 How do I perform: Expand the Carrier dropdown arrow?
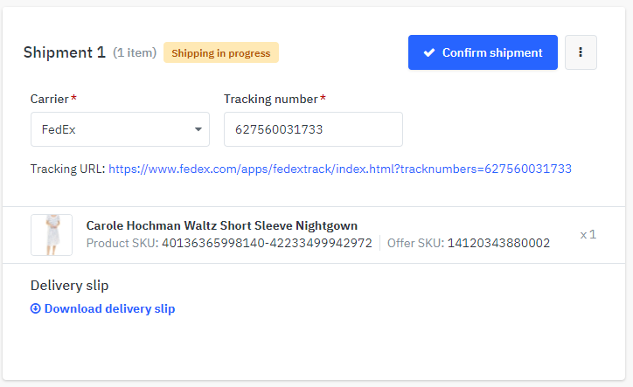pyautogui.click(x=198, y=129)
